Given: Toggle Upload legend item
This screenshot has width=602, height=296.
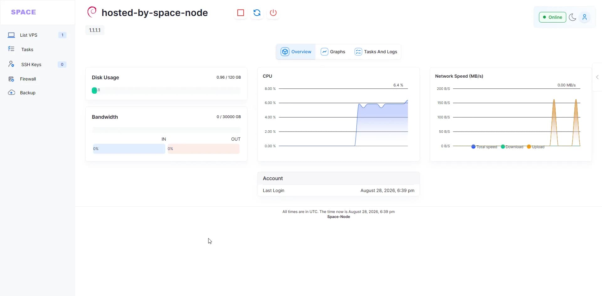Looking at the screenshot, I should 536,147.
